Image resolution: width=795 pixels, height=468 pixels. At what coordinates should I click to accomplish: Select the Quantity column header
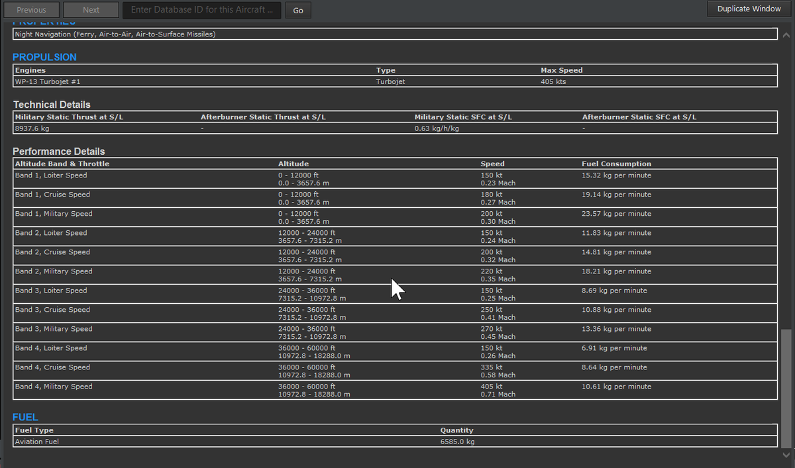[x=457, y=430]
